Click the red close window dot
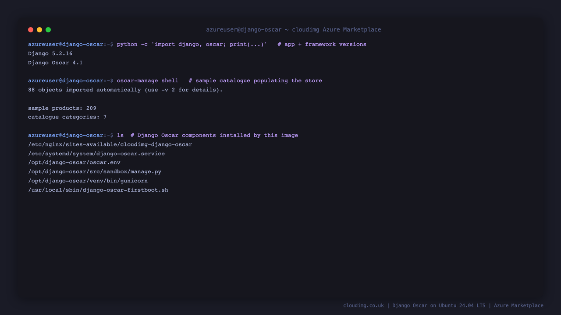This screenshot has width=561, height=315. 31,30
